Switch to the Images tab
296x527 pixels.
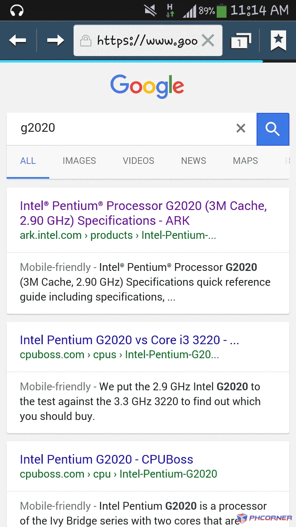(x=79, y=161)
